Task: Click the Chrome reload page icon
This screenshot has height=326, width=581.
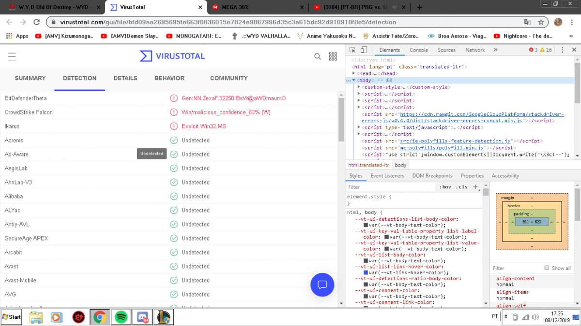Action: [36, 22]
